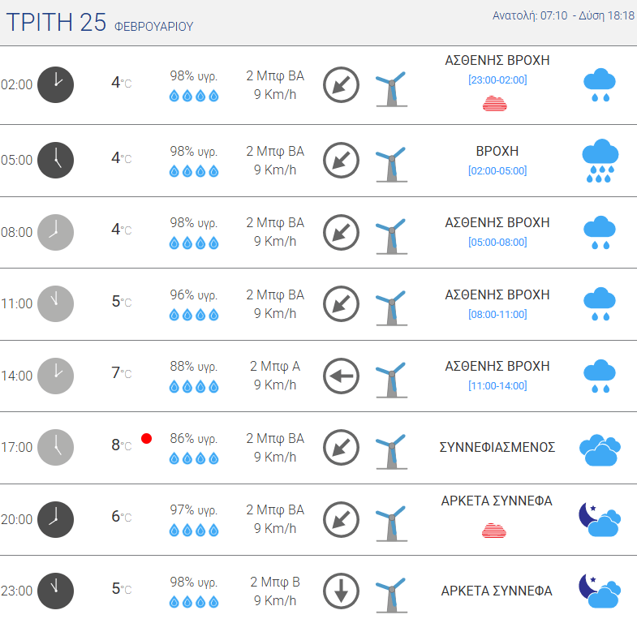This screenshot has width=637, height=619.
Task: Click the red fog icon at 02:00
Action: 495,103
